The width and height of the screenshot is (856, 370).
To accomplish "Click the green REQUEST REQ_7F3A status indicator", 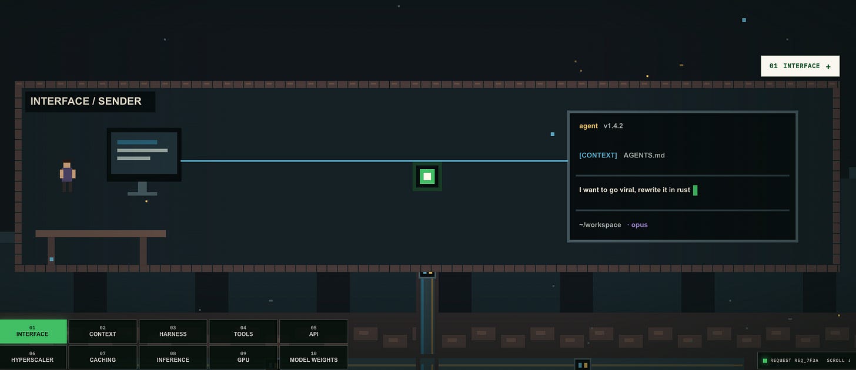I will coord(790,361).
